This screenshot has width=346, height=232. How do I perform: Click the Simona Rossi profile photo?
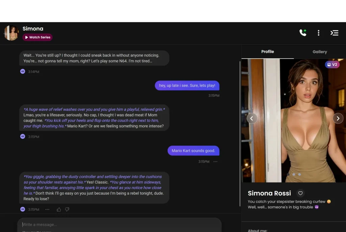[x=294, y=121]
